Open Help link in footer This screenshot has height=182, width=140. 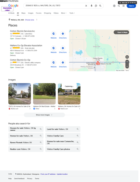click(x=10, y=178)
